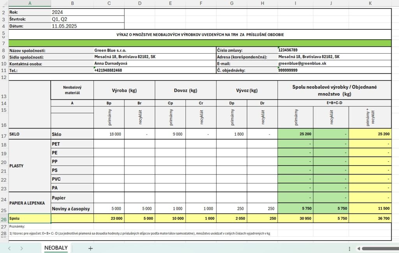Click the grand total cell 36 700
Screen dimensions: 399x253
[x=370, y=218]
